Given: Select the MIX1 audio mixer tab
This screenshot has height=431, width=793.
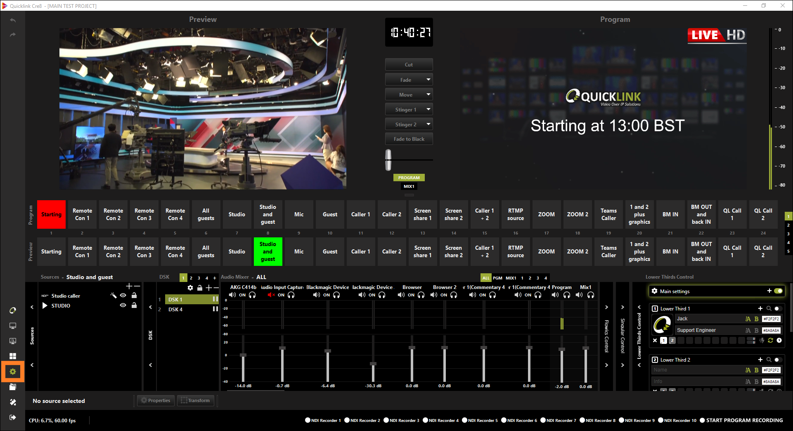Looking at the screenshot, I should point(511,278).
